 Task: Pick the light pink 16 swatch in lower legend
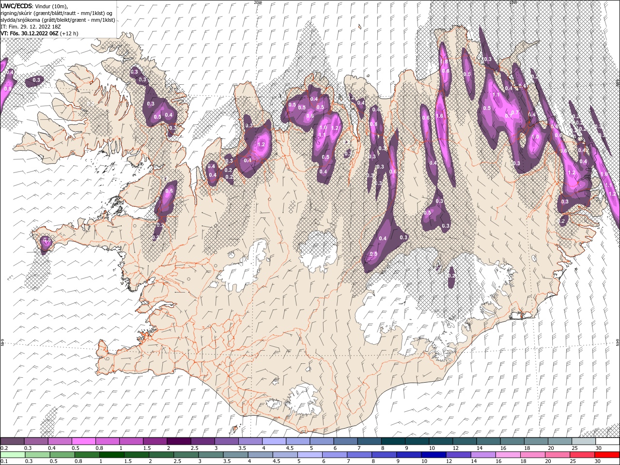pyautogui.click(x=508, y=455)
